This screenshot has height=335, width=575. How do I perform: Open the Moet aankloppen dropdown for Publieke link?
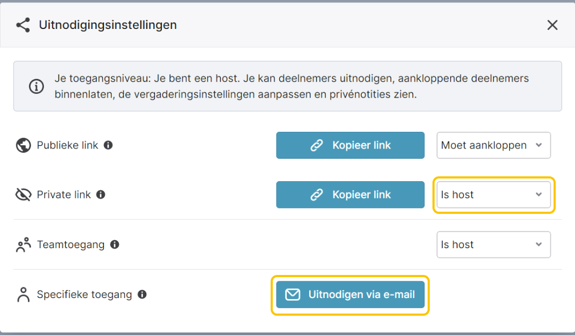pos(494,145)
